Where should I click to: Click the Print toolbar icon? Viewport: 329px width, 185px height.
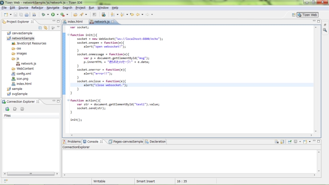pyautogui.click(x=26, y=15)
